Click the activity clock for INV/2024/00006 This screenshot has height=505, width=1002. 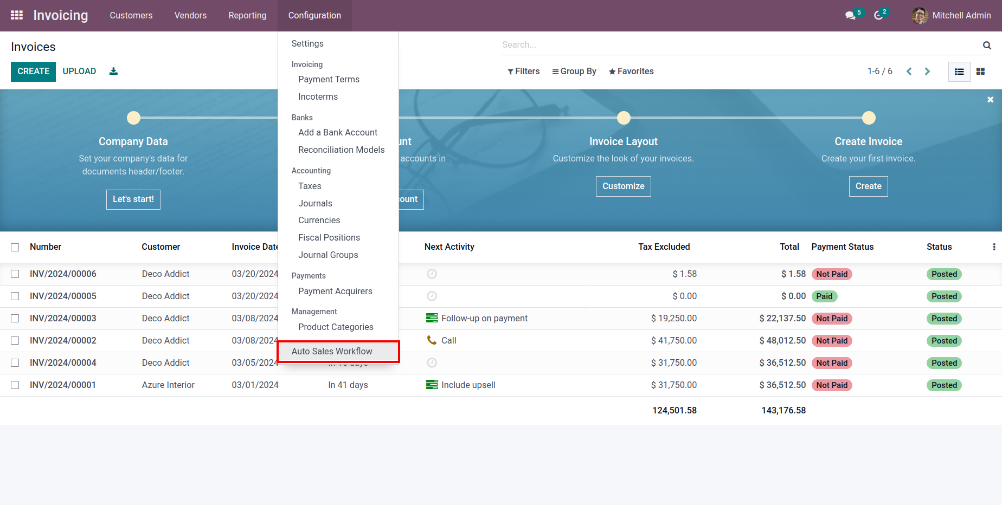tap(432, 274)
